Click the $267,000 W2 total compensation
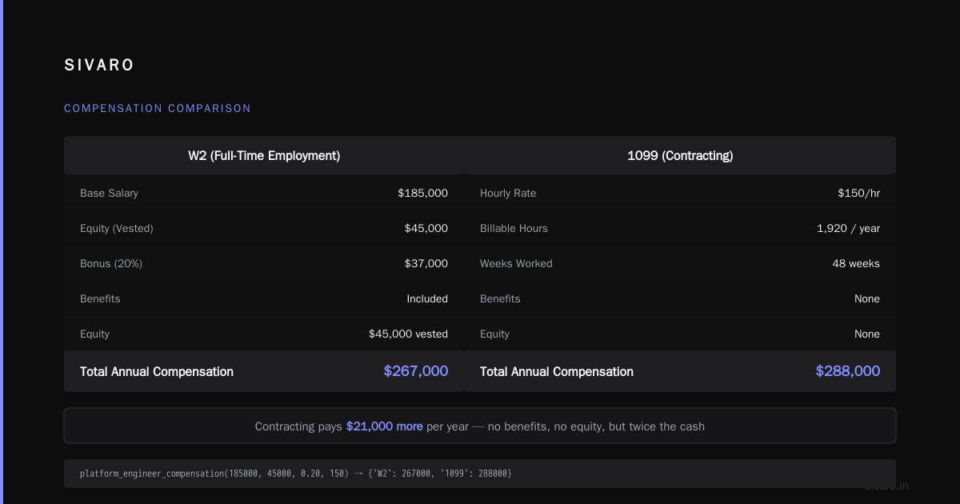 tap(416, 371)
